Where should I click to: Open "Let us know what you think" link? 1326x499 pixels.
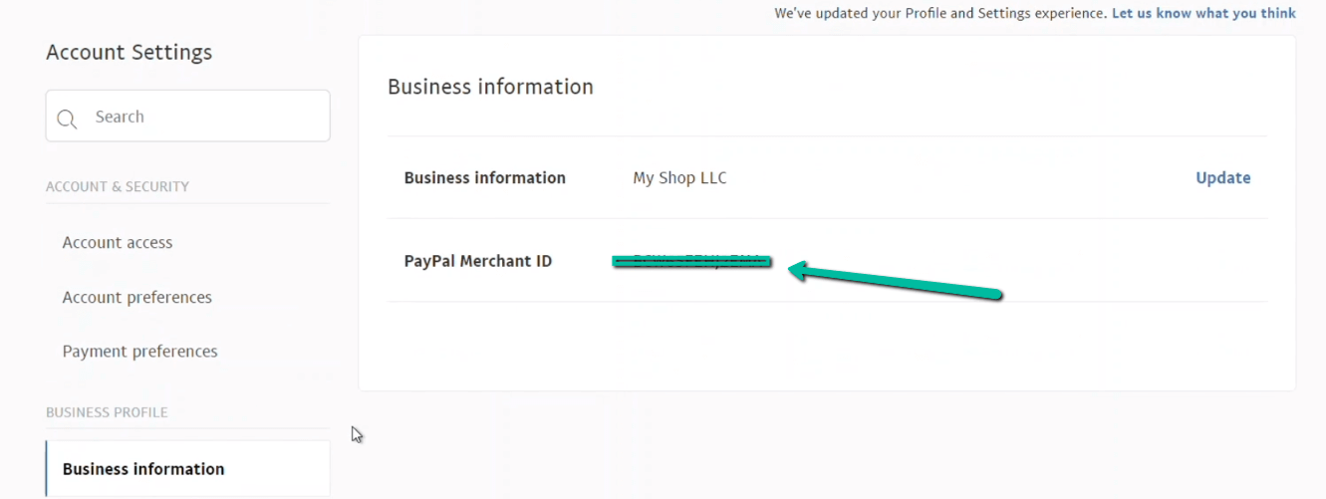coord(1203,13)
